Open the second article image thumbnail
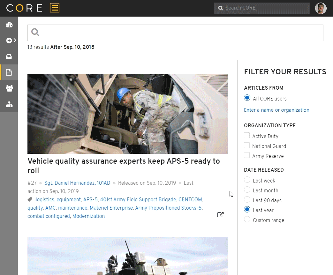The height and width of the screenshot is (275, 333). point(127,256)
